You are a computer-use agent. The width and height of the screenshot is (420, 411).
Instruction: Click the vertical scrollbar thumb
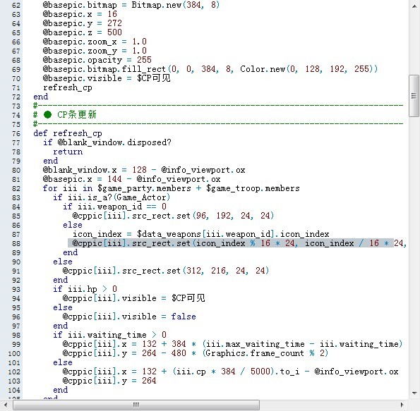coord(414,96)
